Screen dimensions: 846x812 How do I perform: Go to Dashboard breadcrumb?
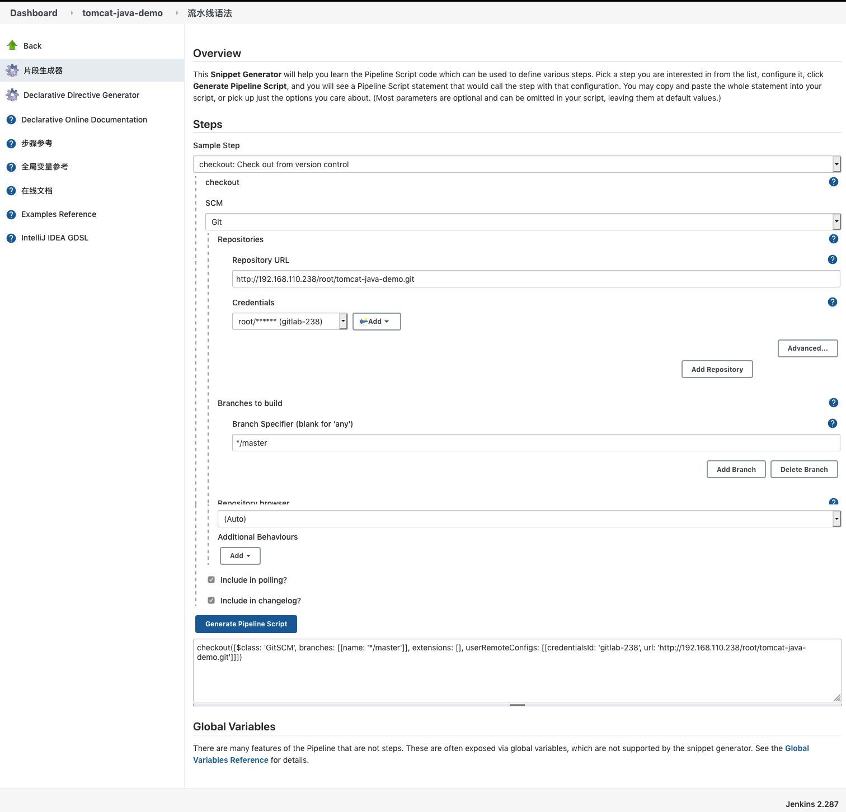pyautogui.click(x=34, y=13)
